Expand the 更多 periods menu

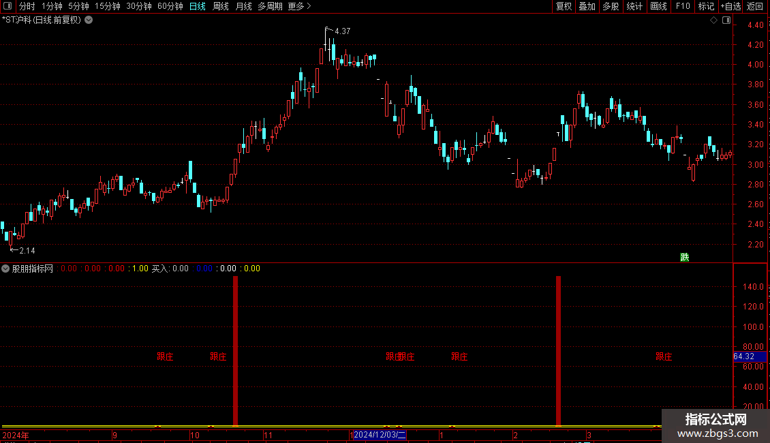tap(299, 6)
